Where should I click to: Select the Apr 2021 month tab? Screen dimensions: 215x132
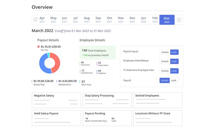(42, 20)
